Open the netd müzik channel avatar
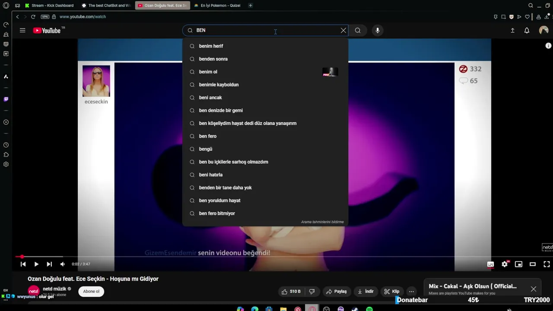 34,291
